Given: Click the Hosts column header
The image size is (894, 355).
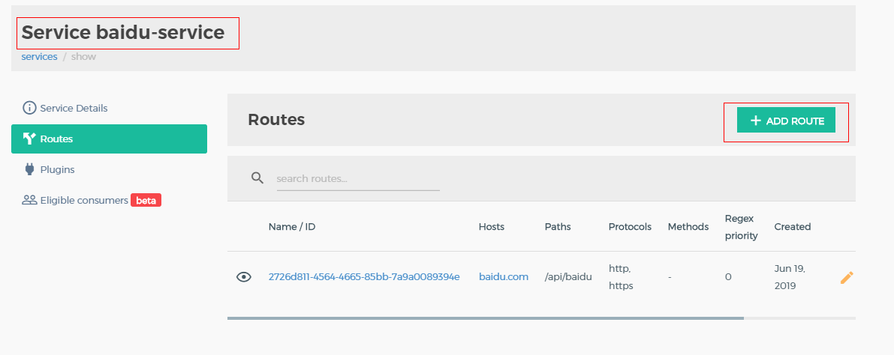Looking at the screenshot, I should tap(492, 226).
